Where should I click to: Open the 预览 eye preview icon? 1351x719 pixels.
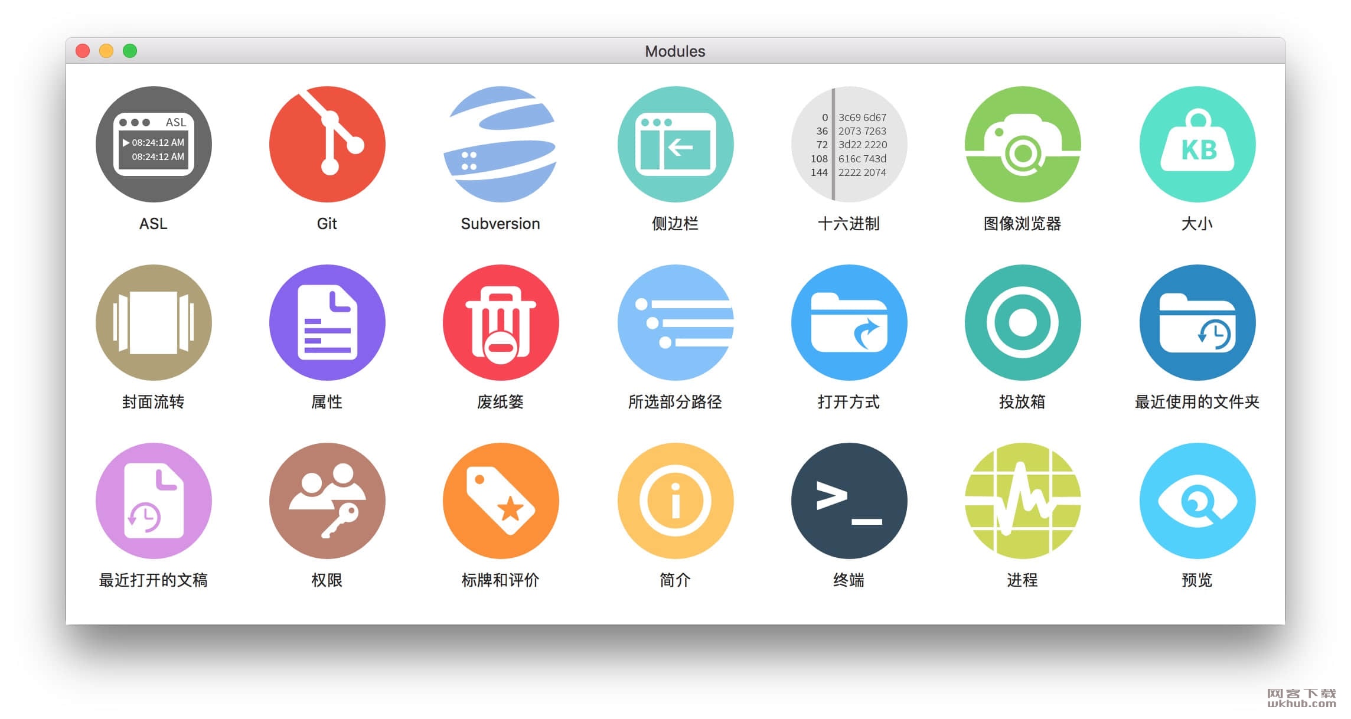pos(1197,501)
